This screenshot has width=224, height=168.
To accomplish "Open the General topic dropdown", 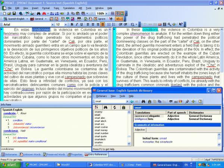I will 46,19.
